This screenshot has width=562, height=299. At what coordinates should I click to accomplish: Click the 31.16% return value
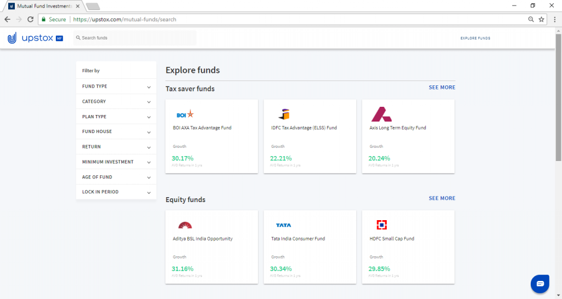(x=182, y=268)
